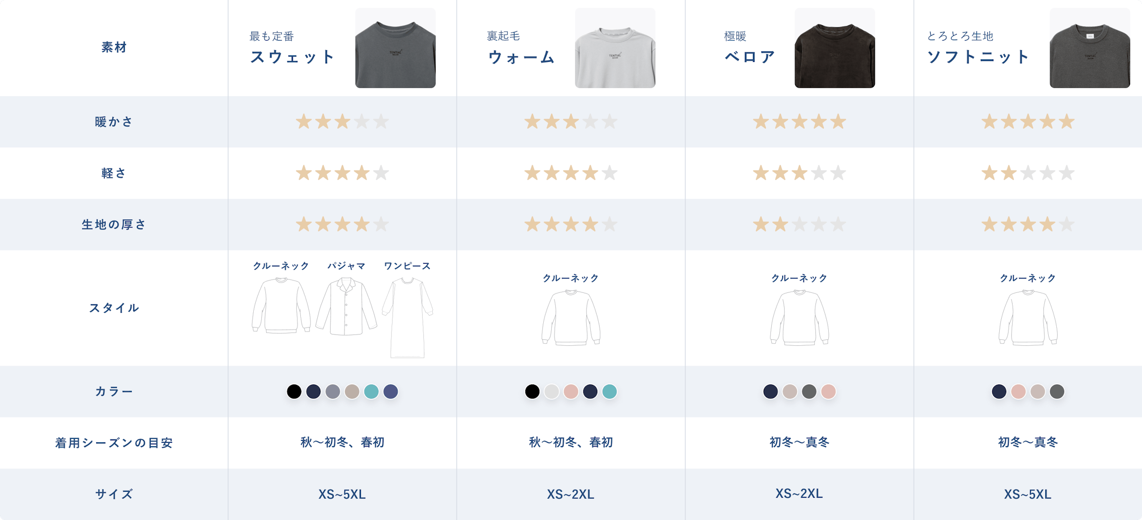Open the Velour material product photo
This screenshot has height=520, width=1142.
(835, 48)
